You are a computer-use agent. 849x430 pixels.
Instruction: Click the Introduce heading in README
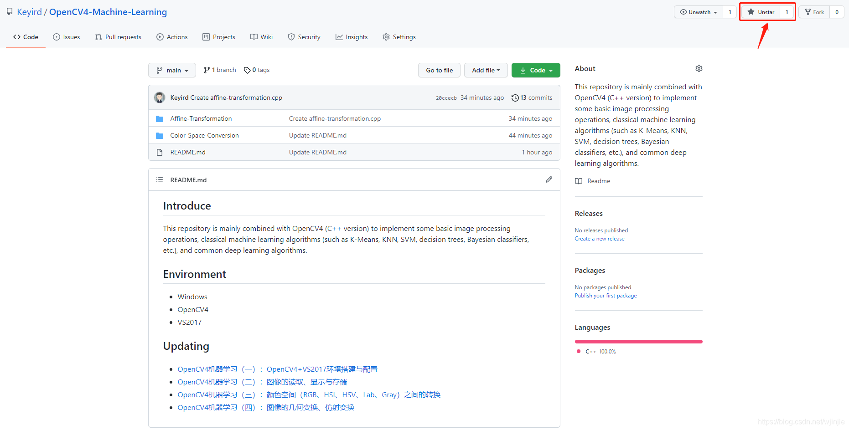click(187, 206)
